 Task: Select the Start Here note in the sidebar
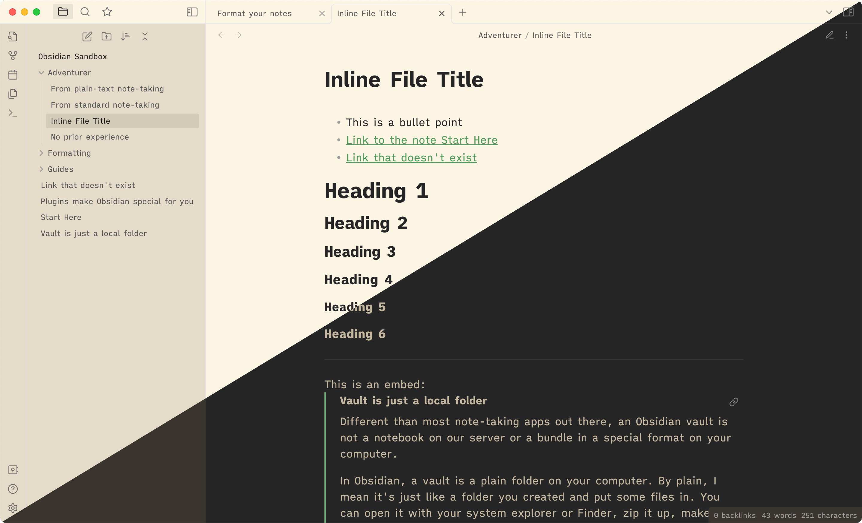coord(61,217)
